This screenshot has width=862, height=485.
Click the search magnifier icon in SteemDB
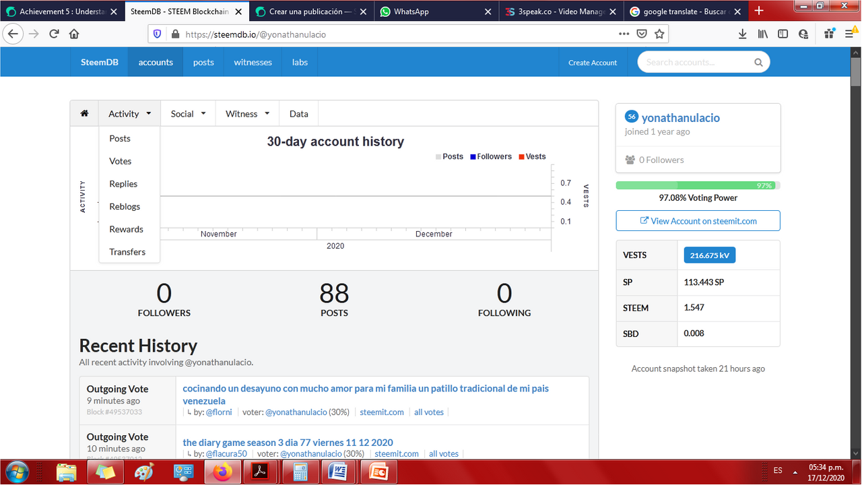point(758,63)
